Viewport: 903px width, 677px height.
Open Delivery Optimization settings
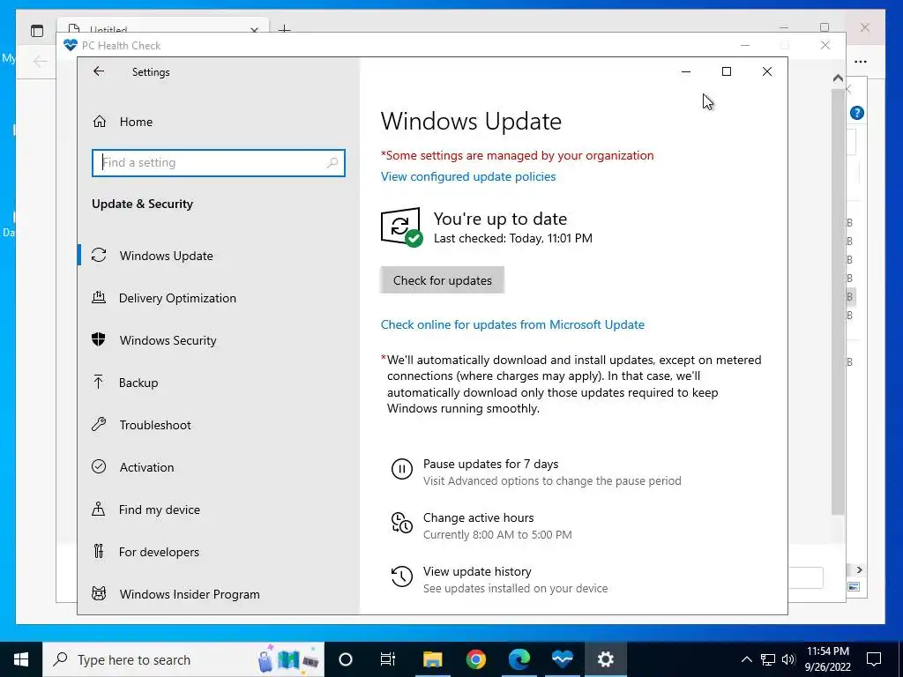pos(177,298)
